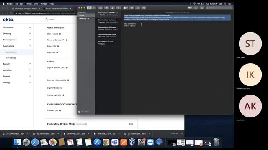Viewport: 268px width, 150px height.
Task: Open Finder from the dock
Action: tap(17, 142)
